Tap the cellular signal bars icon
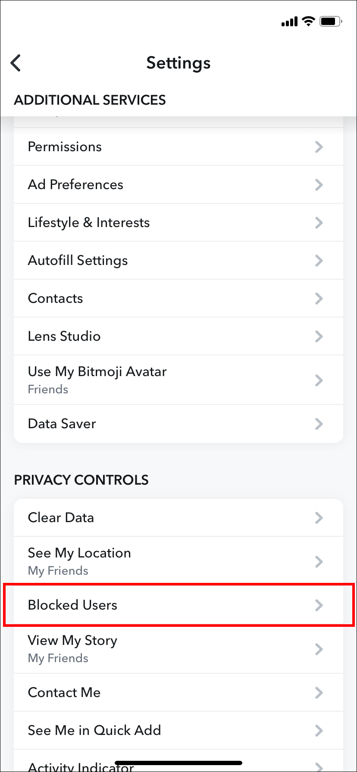Screen dimensions: 357x772 click(289, 22)
